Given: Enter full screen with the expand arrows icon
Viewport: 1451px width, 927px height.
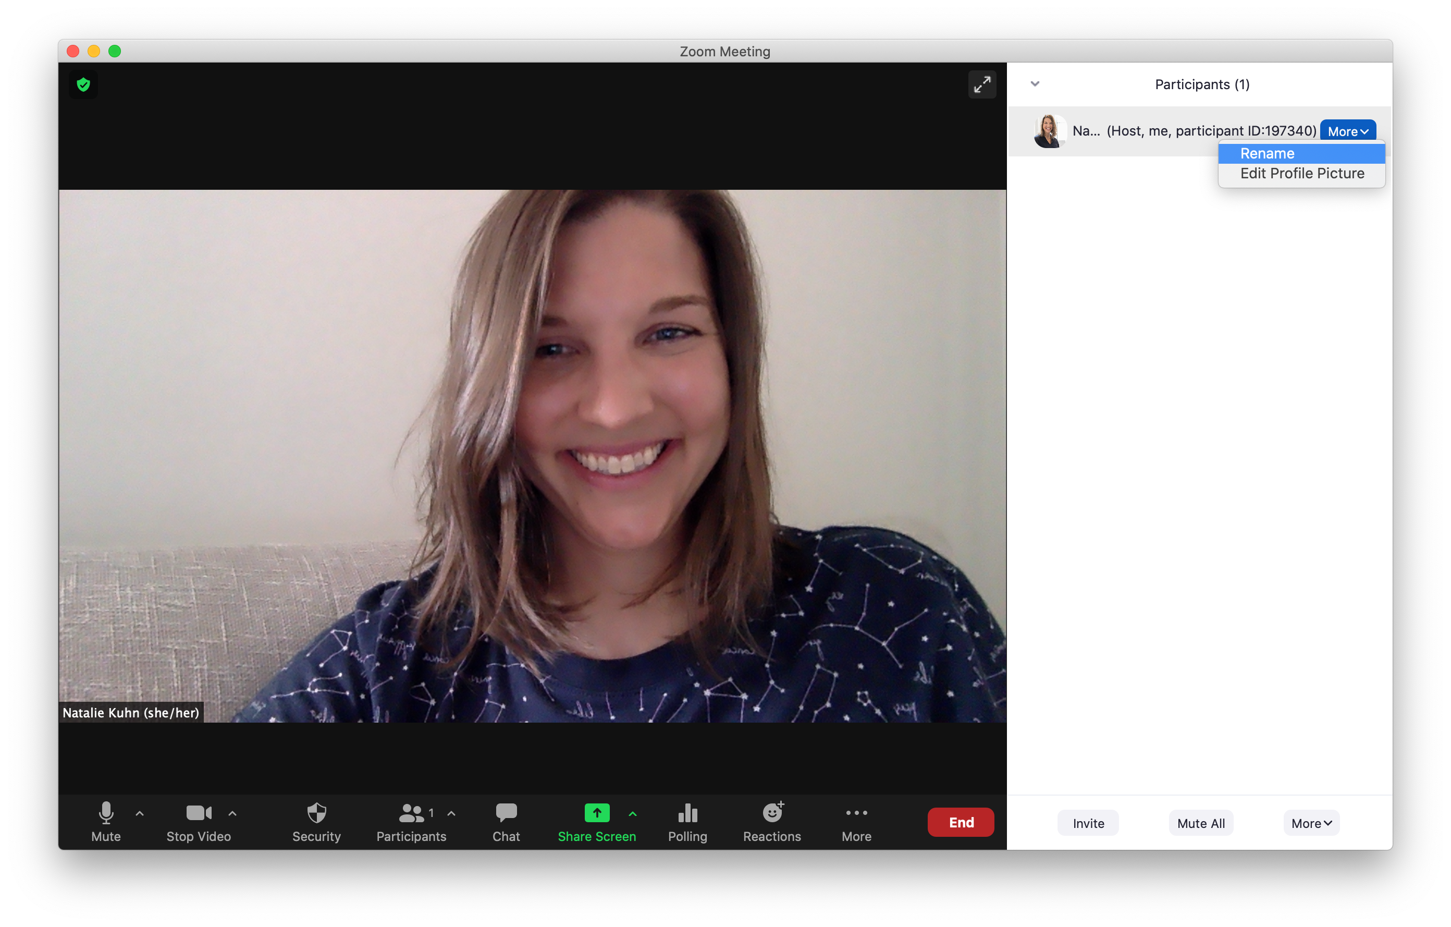Looking at the screenshot, I should 981,84.
